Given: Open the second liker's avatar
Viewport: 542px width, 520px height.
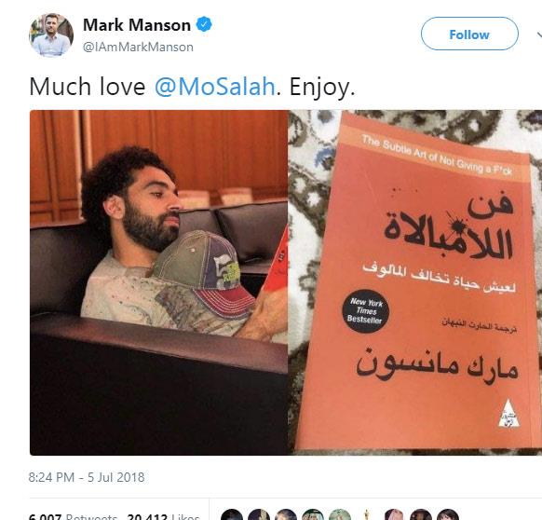Looking at the screenshot, I should [259, 514].
